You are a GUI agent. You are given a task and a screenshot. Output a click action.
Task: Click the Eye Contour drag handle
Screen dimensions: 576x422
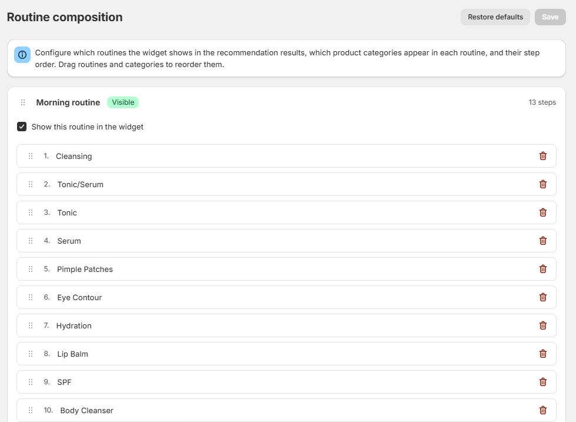(31, 297)
